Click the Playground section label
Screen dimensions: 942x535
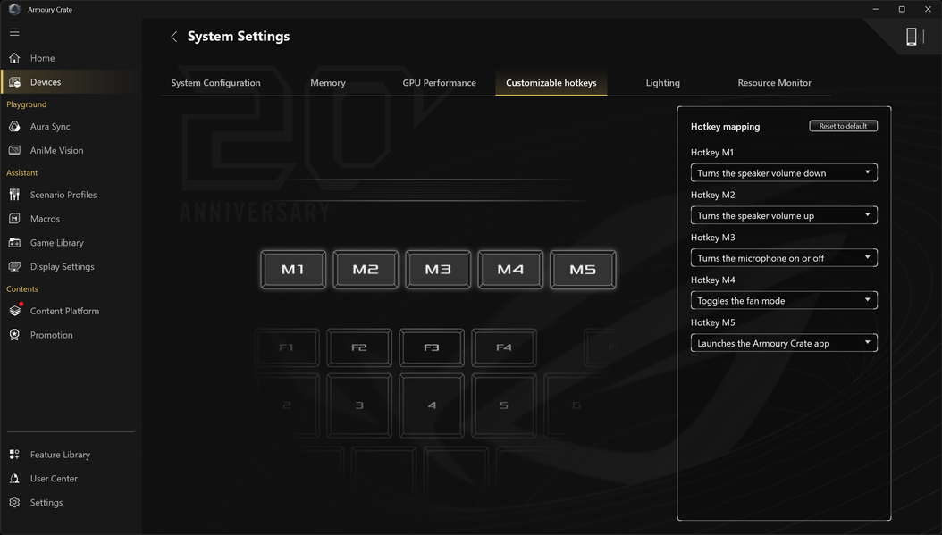tap(27, 104)
